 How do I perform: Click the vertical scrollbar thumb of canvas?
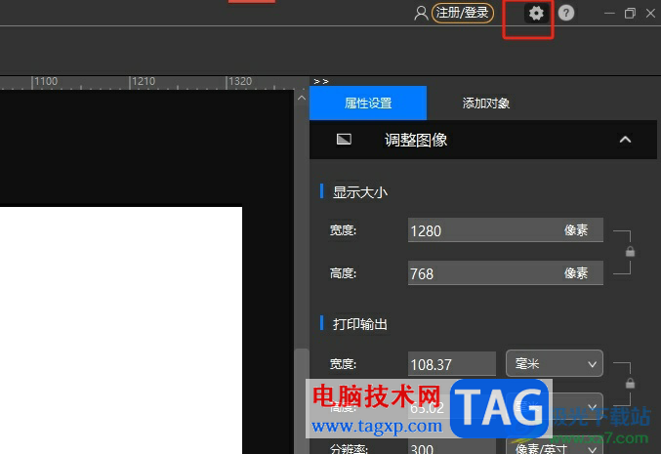302,400
